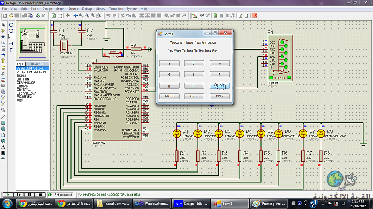373x209 pixels.
Task: Select the 2D Line drawing tool
Action: click(x=3, y=116)
